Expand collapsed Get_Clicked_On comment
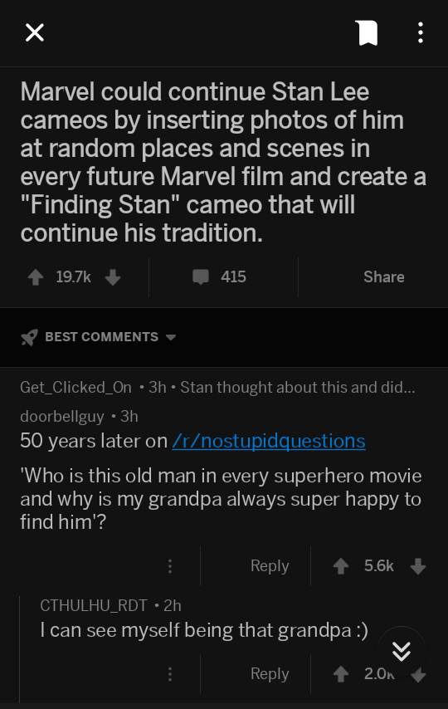Screen dimensions: 448x709 click(217, 388)
